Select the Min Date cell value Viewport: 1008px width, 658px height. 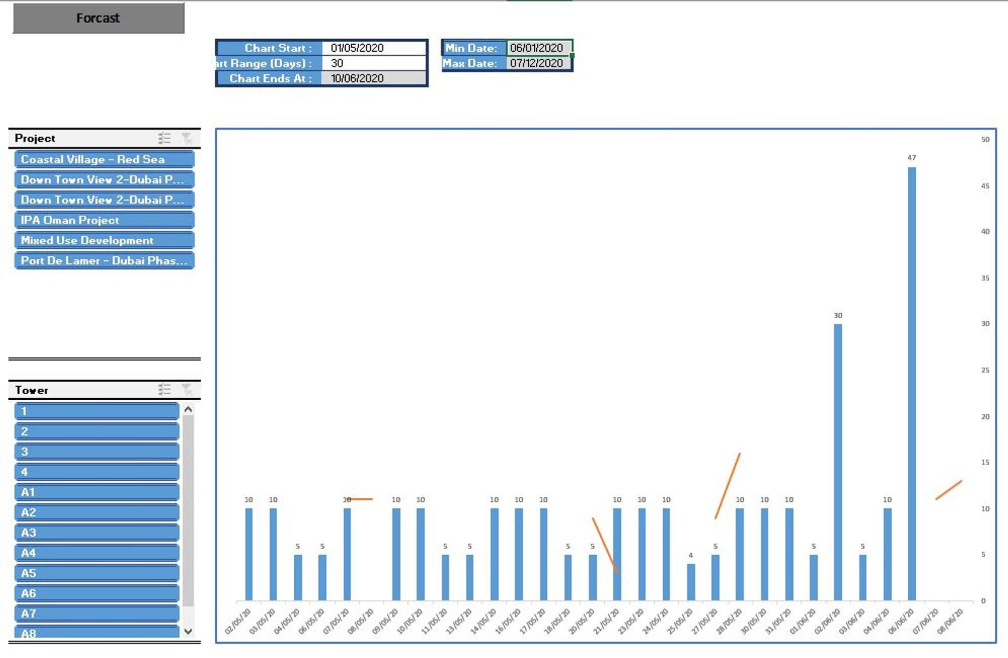(537, 48)
